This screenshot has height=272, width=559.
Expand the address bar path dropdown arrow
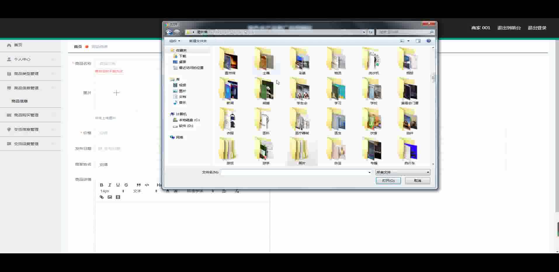[364, 32]
